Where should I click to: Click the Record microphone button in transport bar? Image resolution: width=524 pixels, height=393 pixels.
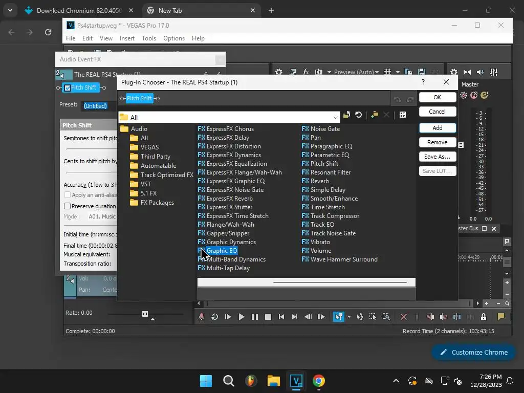click(x=201, y=316)
